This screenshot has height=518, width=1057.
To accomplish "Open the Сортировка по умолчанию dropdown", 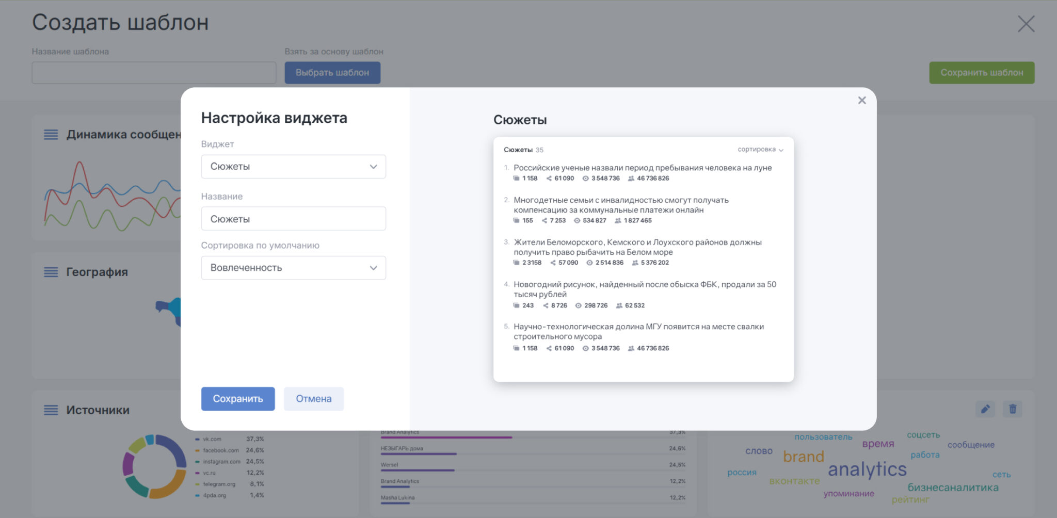I will 293,268.
